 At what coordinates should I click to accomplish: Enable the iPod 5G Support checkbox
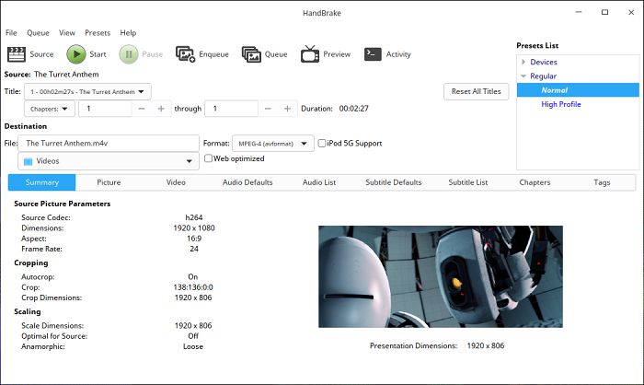pos(322,144)
